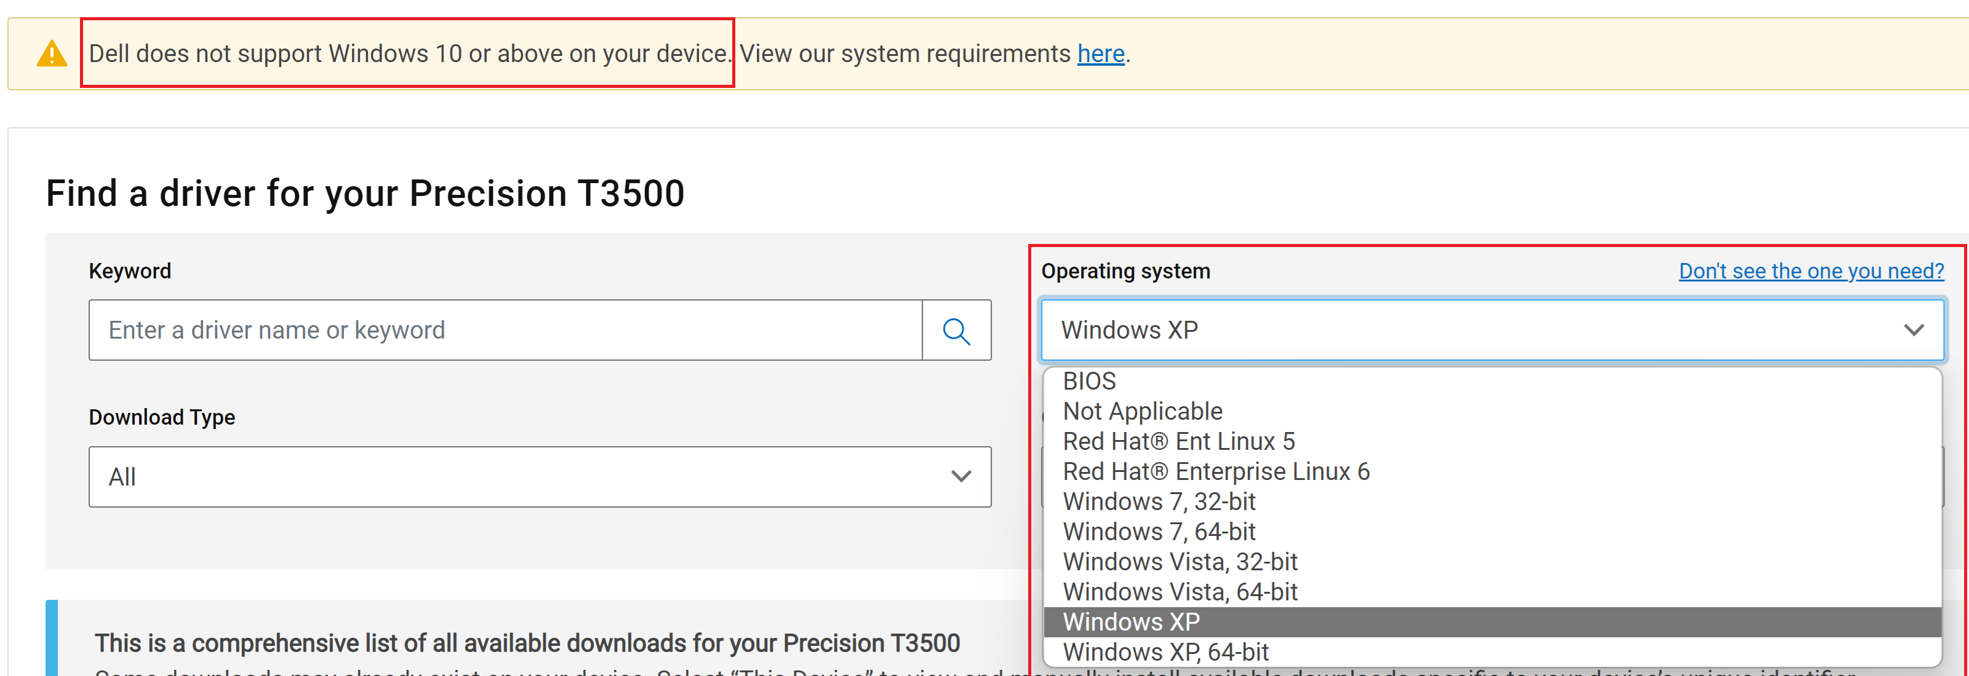Choose Windows Vista, 64-bit
Screen dimensions: 1969x676
pyautogui.click(x=1492, y=592)
